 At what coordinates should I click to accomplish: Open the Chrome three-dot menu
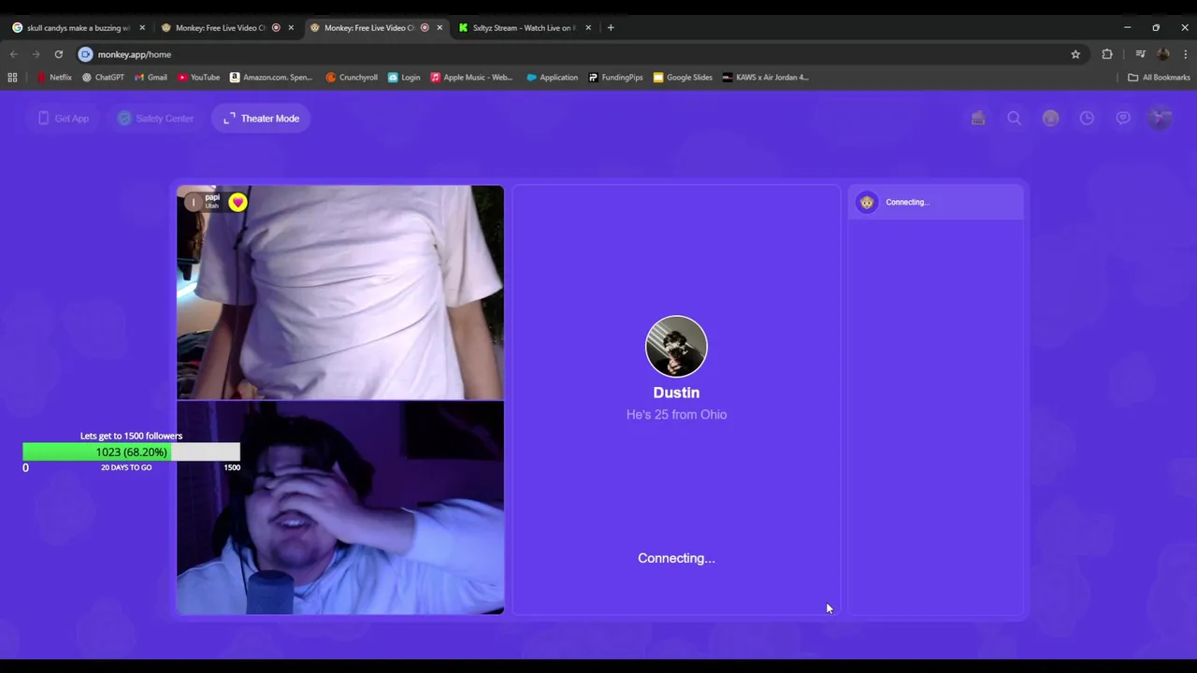1186,54
